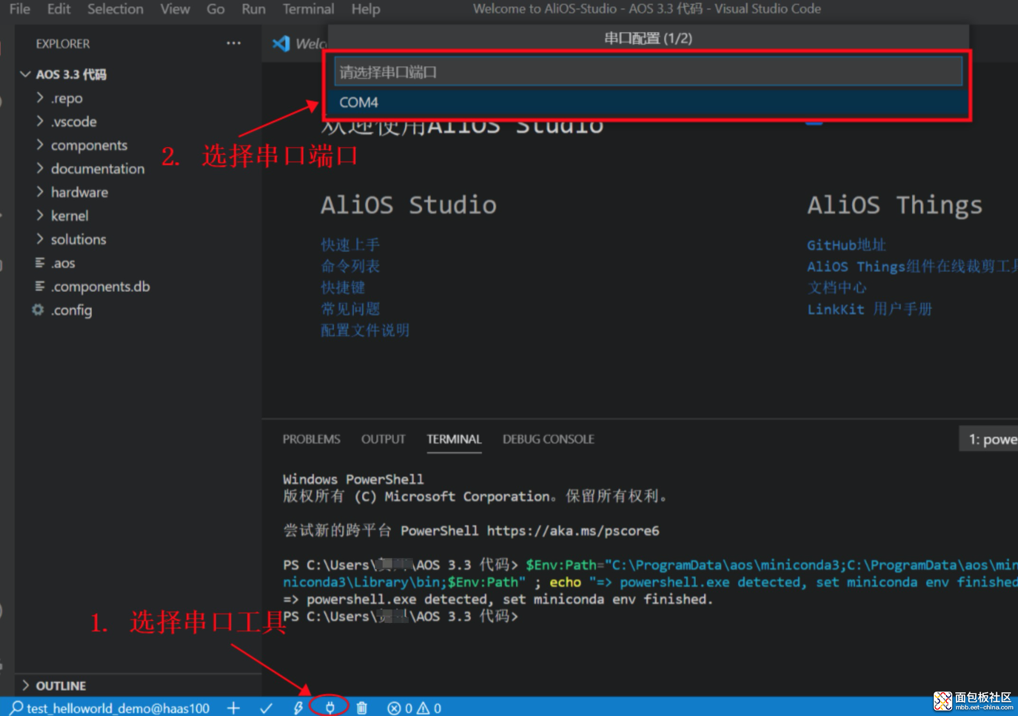The height and width of the screenshot is (716, 1018).
Task: Select COM4 serial port option
Action: [x=647, y=103]
